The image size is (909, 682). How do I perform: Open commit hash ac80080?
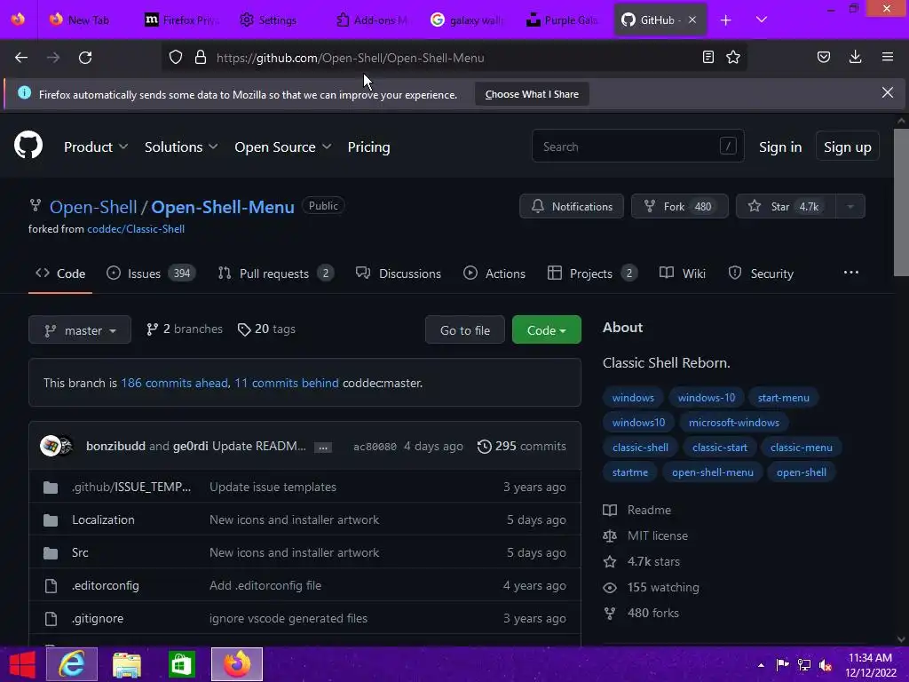(375, 447)
